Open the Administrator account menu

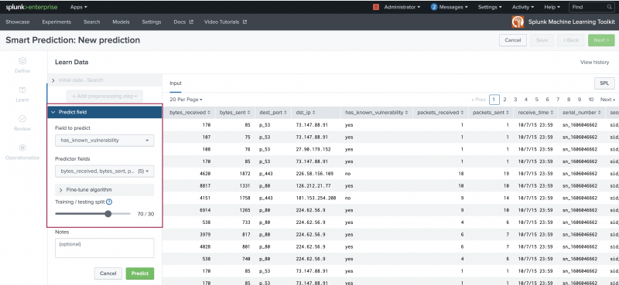click(402, 7)
